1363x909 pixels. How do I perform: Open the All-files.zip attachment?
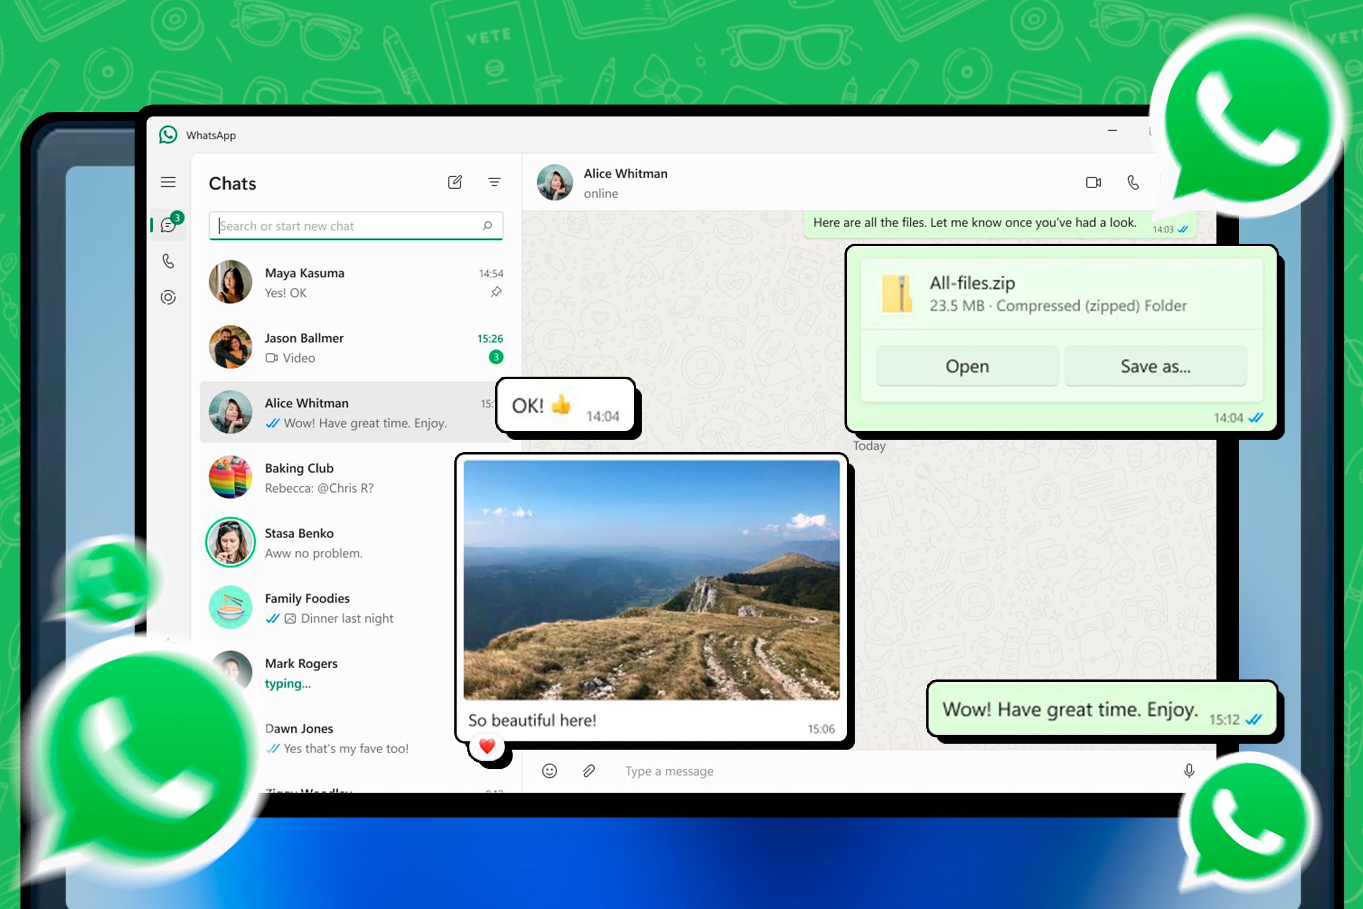point(967,366)
